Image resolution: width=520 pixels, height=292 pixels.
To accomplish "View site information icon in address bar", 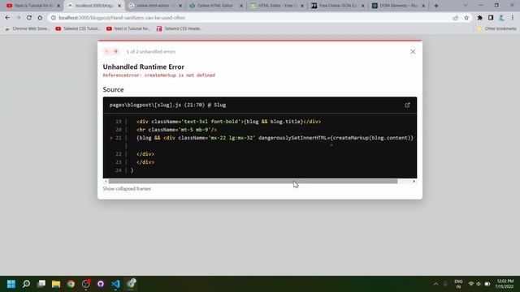I will coord(54,18).
